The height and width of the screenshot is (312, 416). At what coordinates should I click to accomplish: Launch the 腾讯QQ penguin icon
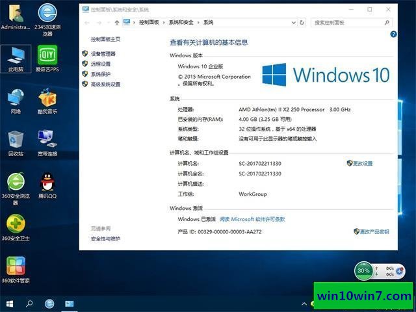pos(47,185)
